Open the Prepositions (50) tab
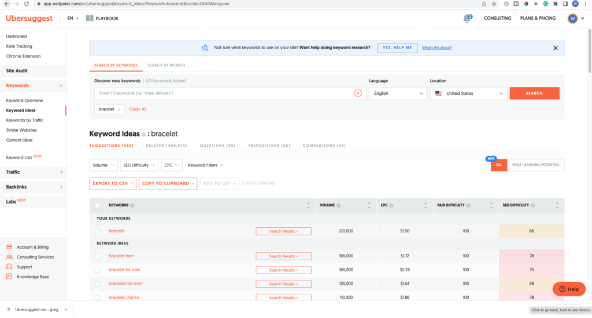This screenshot has height=318, width=592. [x=269, y=145]
